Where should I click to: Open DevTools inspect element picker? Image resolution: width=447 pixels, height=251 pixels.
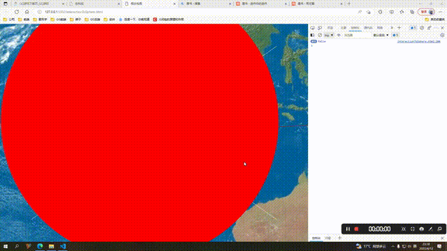[x=312, y=28]
